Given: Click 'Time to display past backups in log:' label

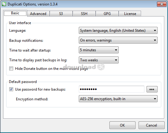Looking at the screenshot, I should tap(38, 60).
